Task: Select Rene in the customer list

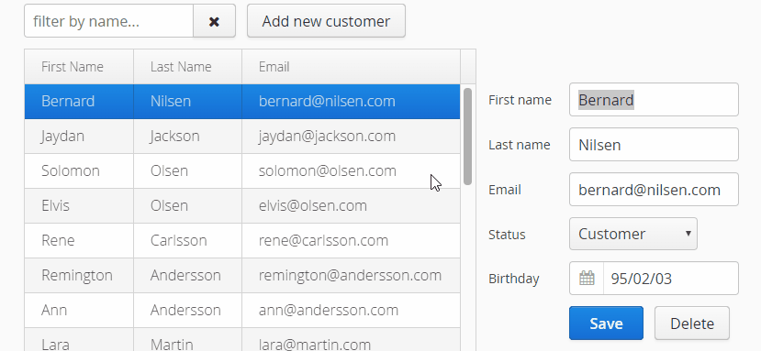Action: click(79, 240)
